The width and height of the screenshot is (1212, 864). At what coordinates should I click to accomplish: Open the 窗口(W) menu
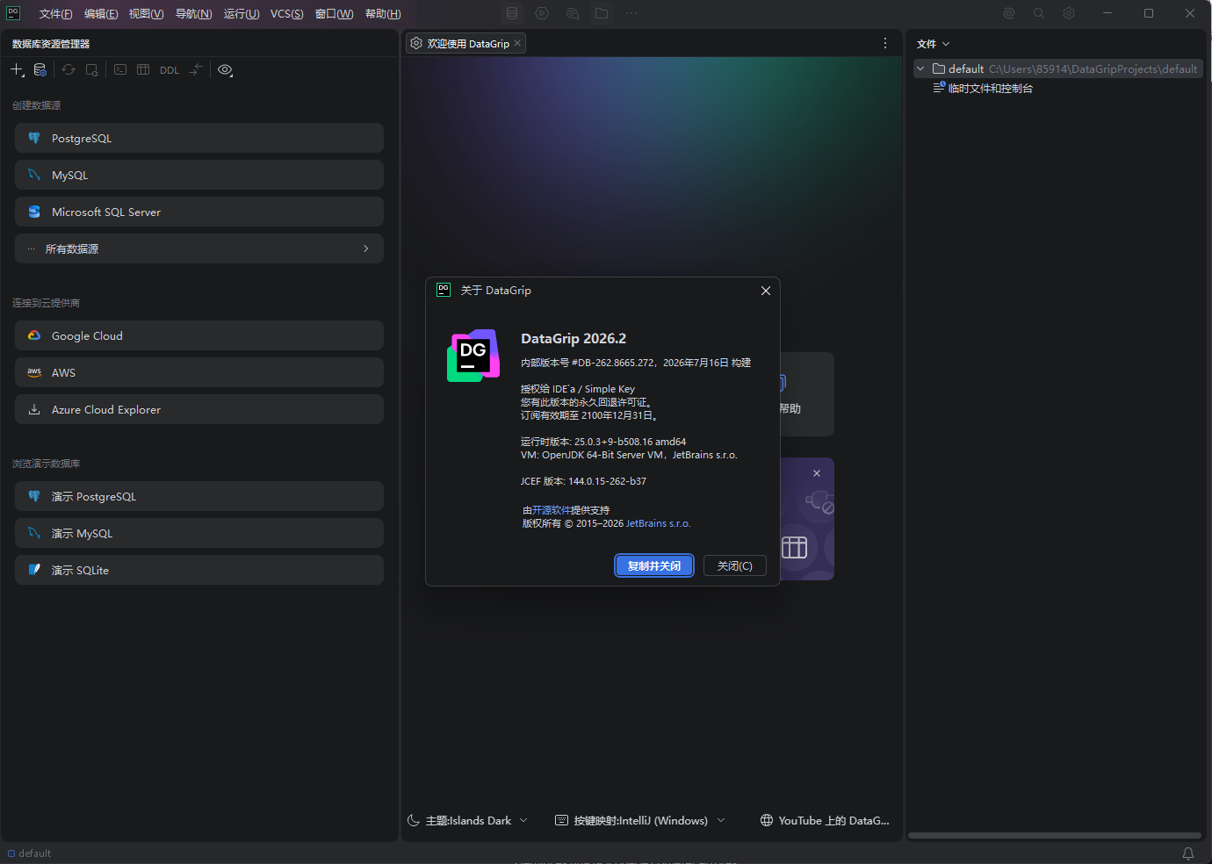pos(334,14)
